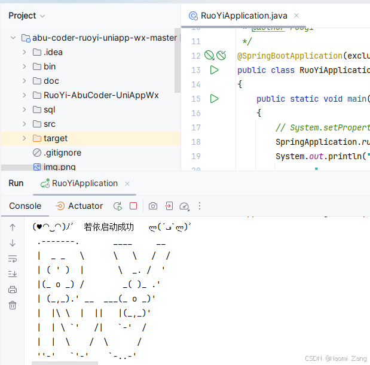Rerun the RuoYiApplication process
Screen dimensions: 370x365
pyautogui.click(x=118, y=206)
